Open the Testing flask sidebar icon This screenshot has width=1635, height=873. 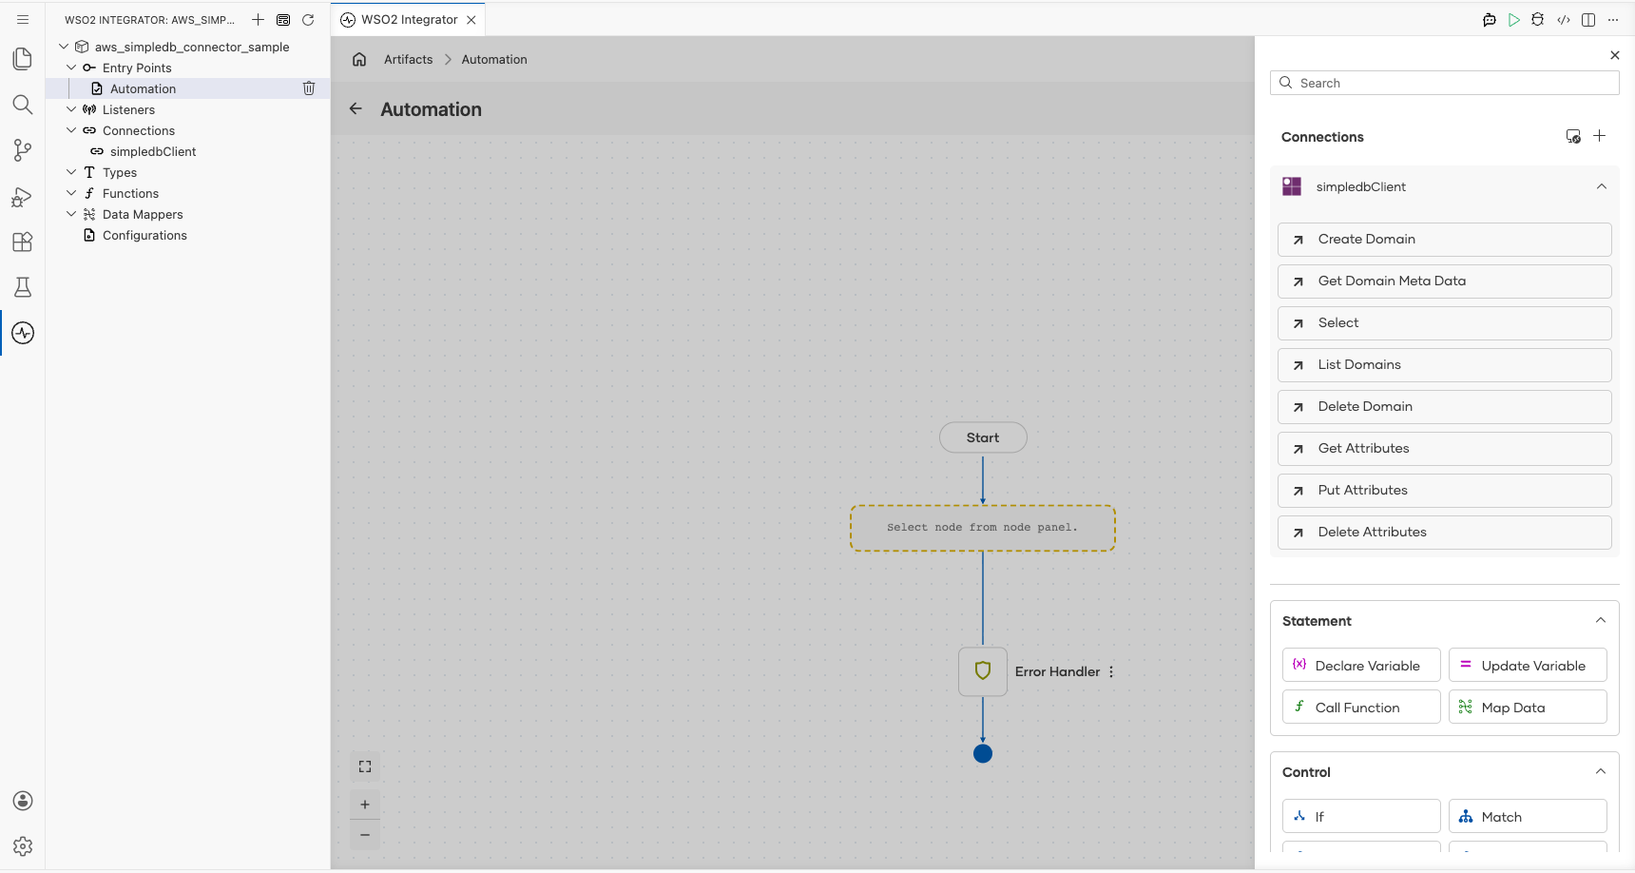click(x=23, y=287)
